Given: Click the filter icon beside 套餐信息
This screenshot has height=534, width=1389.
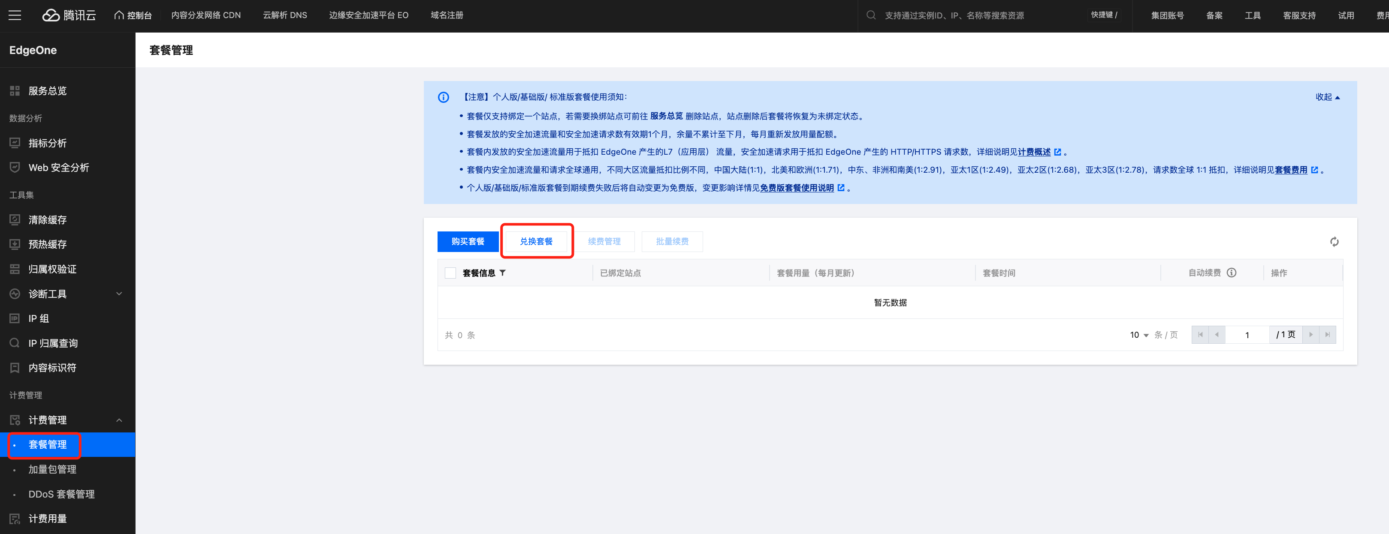Looking at the screenshot, I should click(503, 273).
